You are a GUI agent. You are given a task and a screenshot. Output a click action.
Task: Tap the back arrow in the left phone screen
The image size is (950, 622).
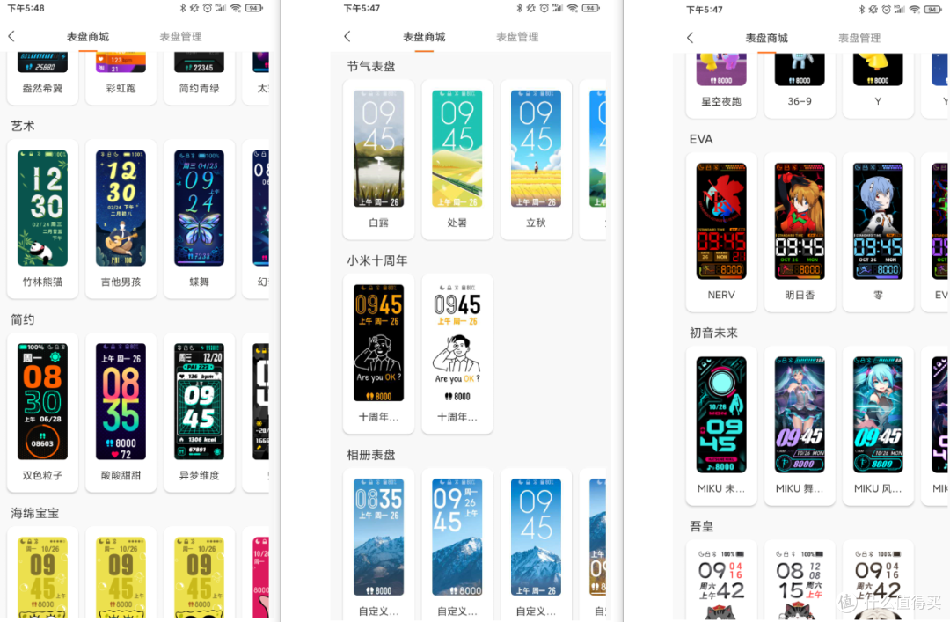point(11,36)
